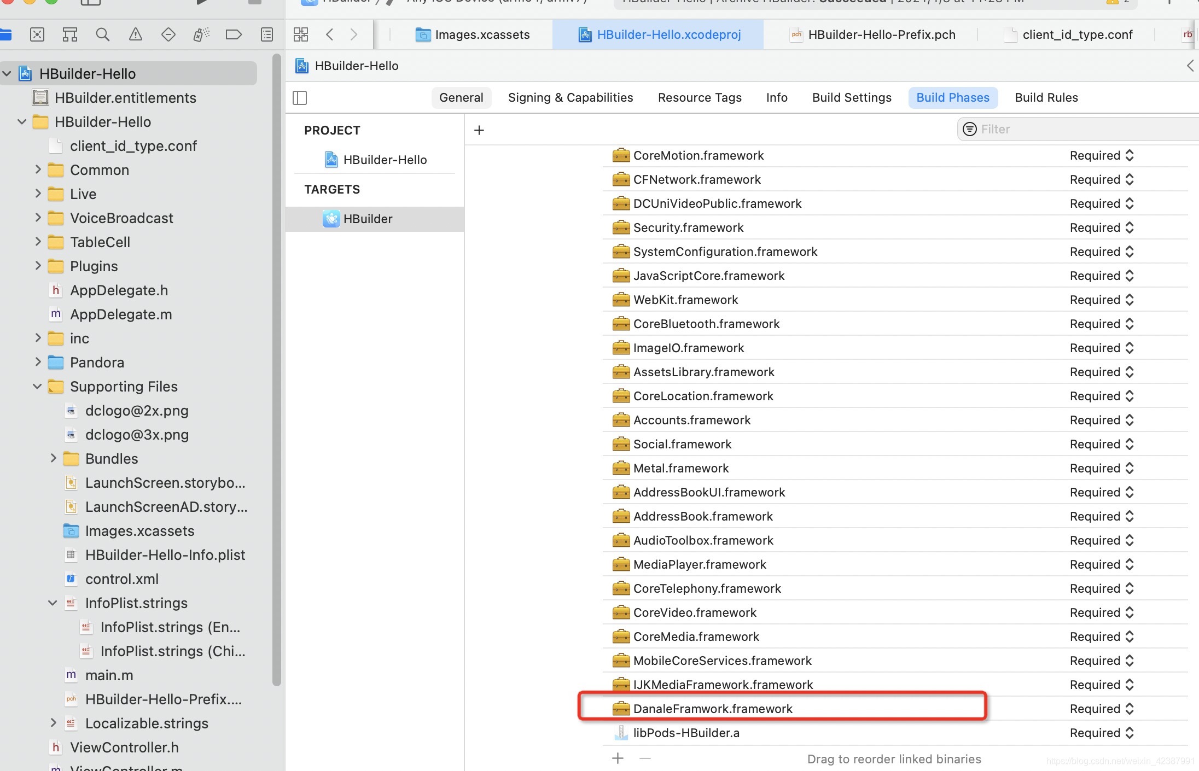
Task: Select AppDelegate.m in the navigator
Action: [121, 314]
